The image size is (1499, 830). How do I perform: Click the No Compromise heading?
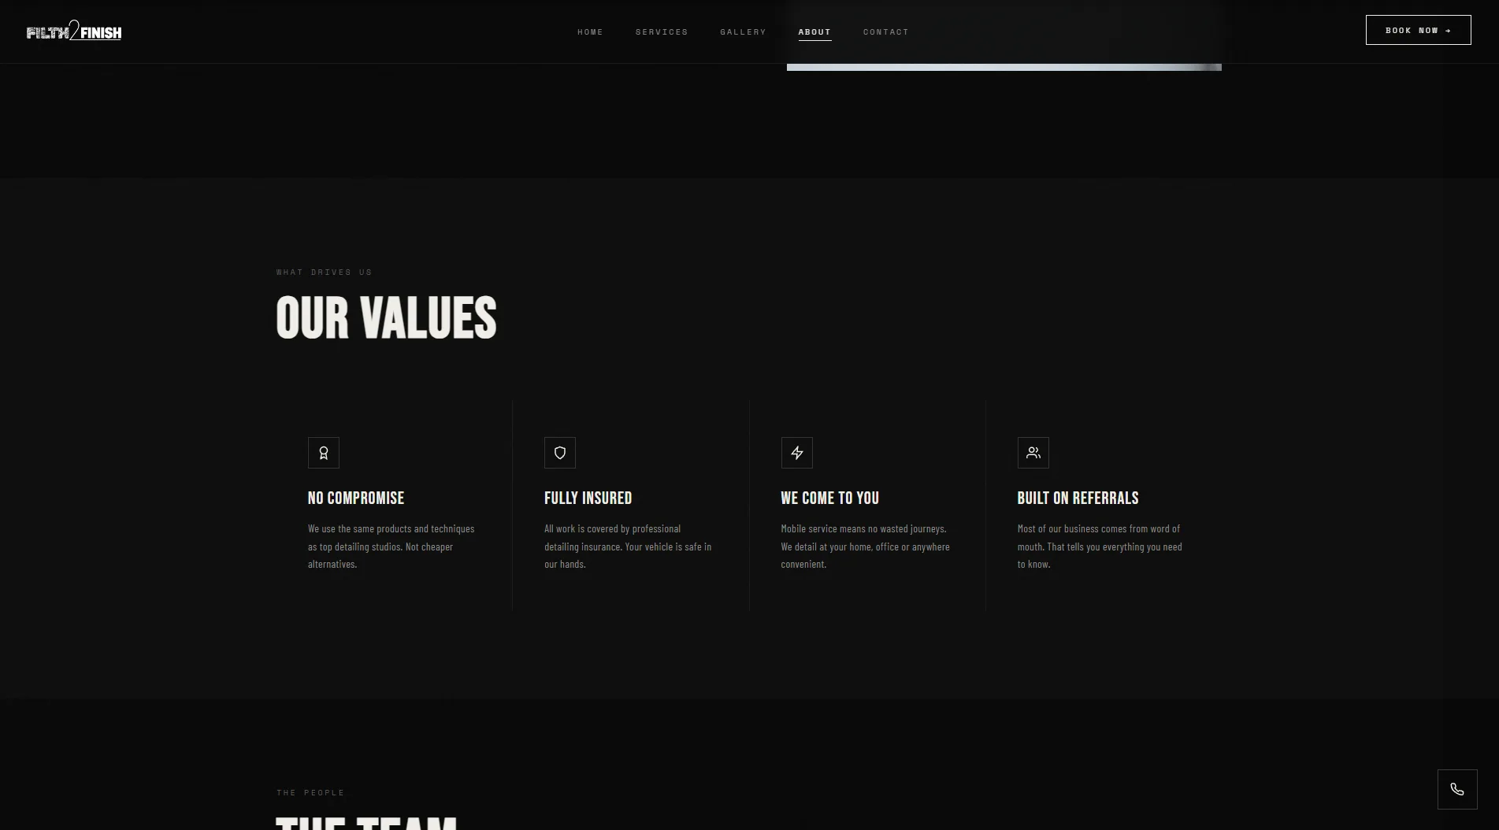click(x=356, y=498)
